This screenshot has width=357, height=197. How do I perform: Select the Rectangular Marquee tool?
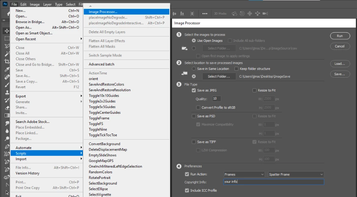click(x=7, y=39)
